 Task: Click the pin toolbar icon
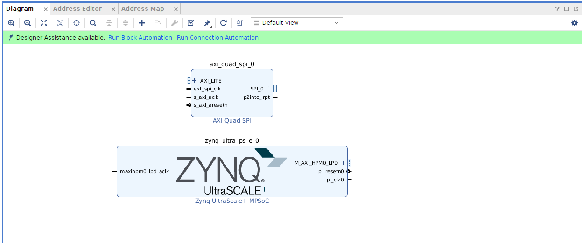208,23
